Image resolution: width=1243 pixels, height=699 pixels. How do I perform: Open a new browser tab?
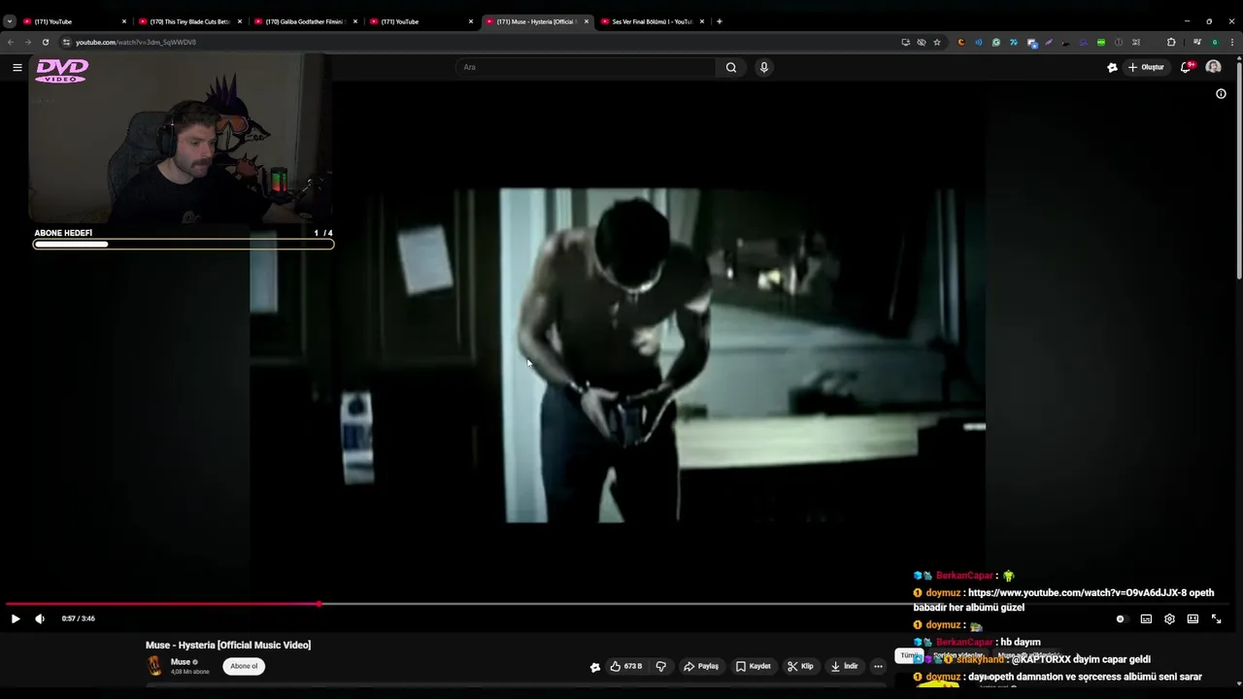pyautogui.click(x=719, y=21)
